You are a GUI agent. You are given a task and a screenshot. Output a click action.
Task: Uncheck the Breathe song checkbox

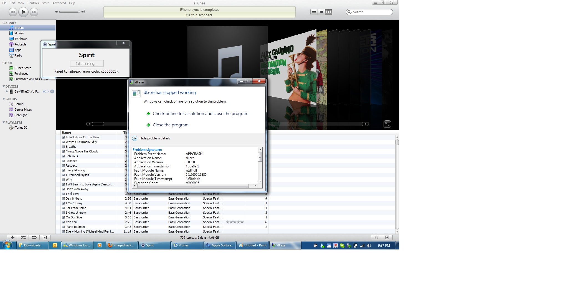click(x=64, y=147)
